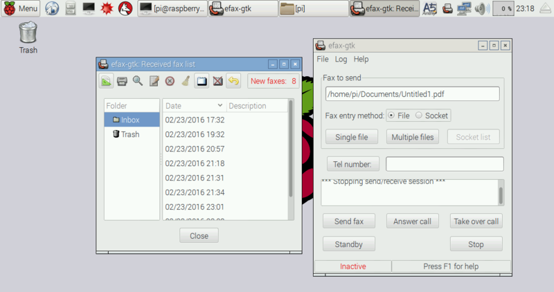Open the Help menu in efax-gtk

tap(361, 59)
